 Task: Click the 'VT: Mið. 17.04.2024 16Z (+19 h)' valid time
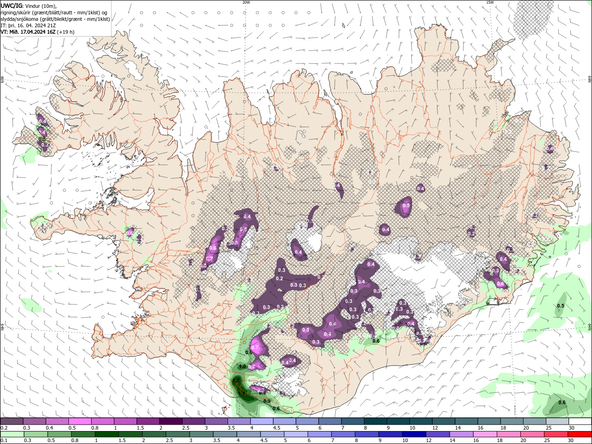[37, 32]
